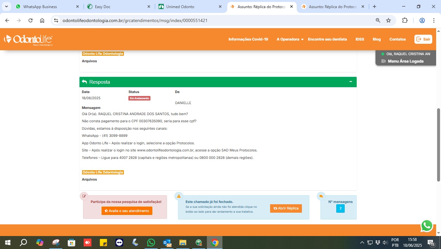Click the Em Andamento status badge
This screenshot has width=441, height=249.
(139, 98)
